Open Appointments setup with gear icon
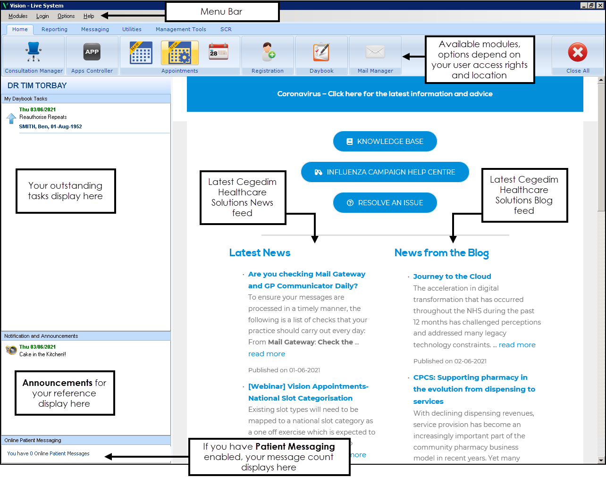 [x=179, y=53]
